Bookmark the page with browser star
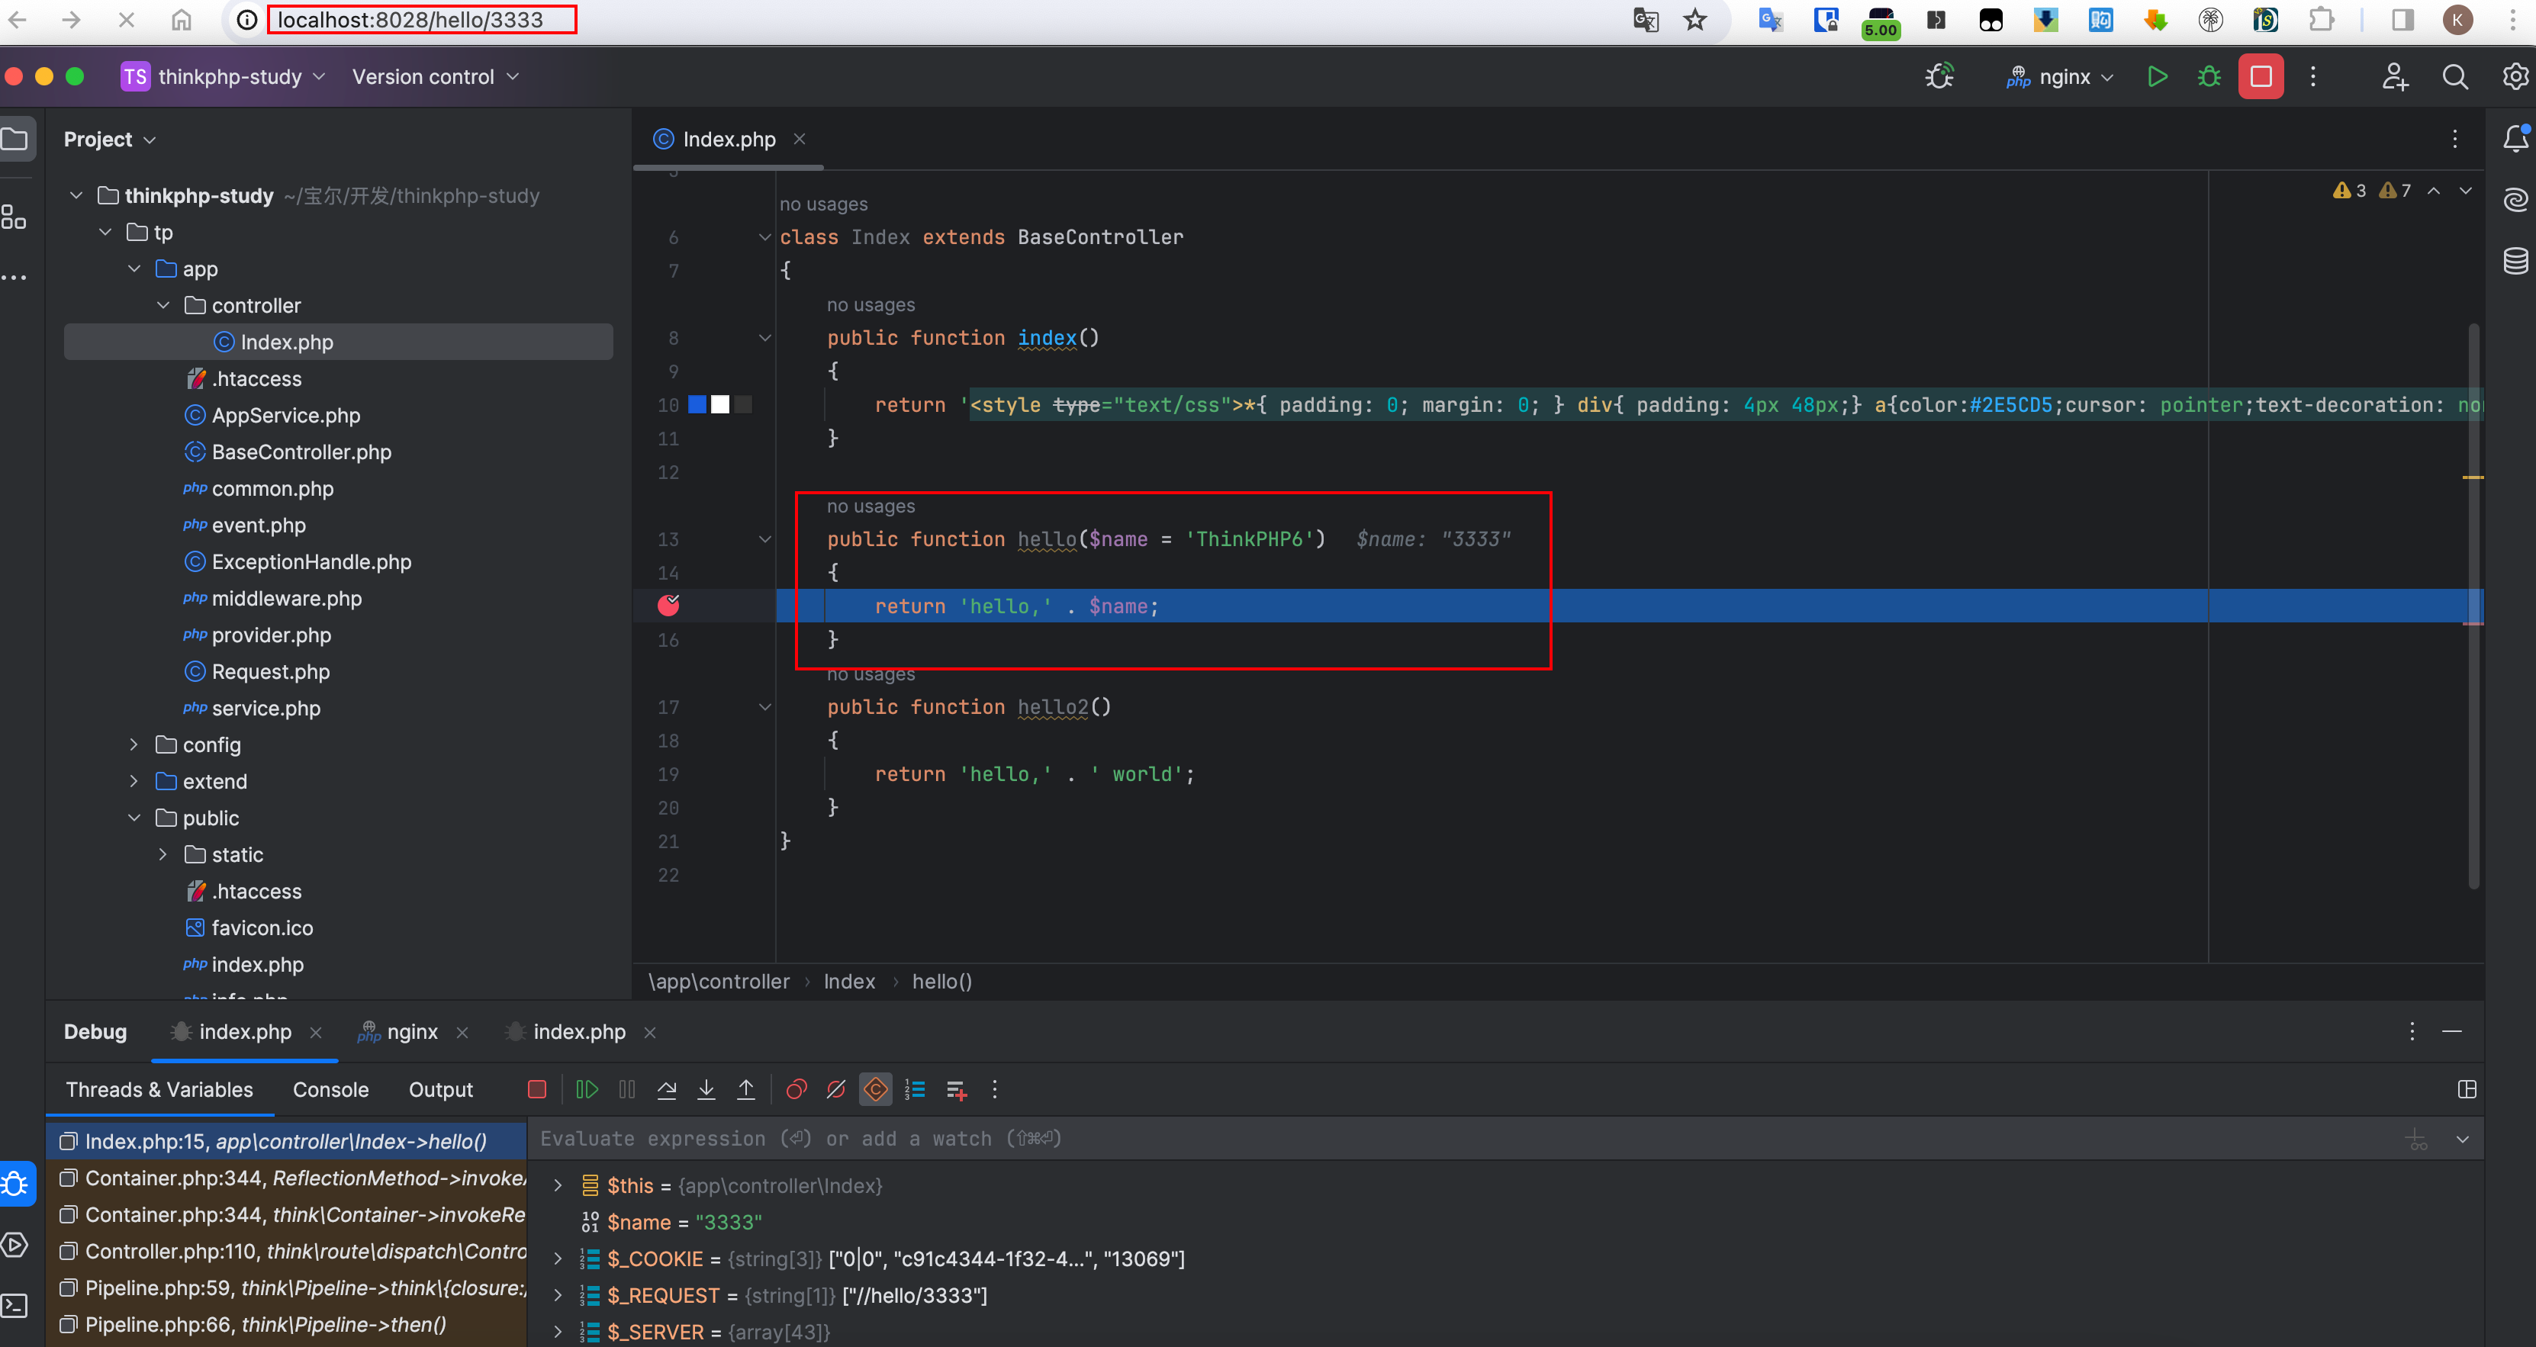This screenshot has height=1347, width=2536. point(1694,20)
